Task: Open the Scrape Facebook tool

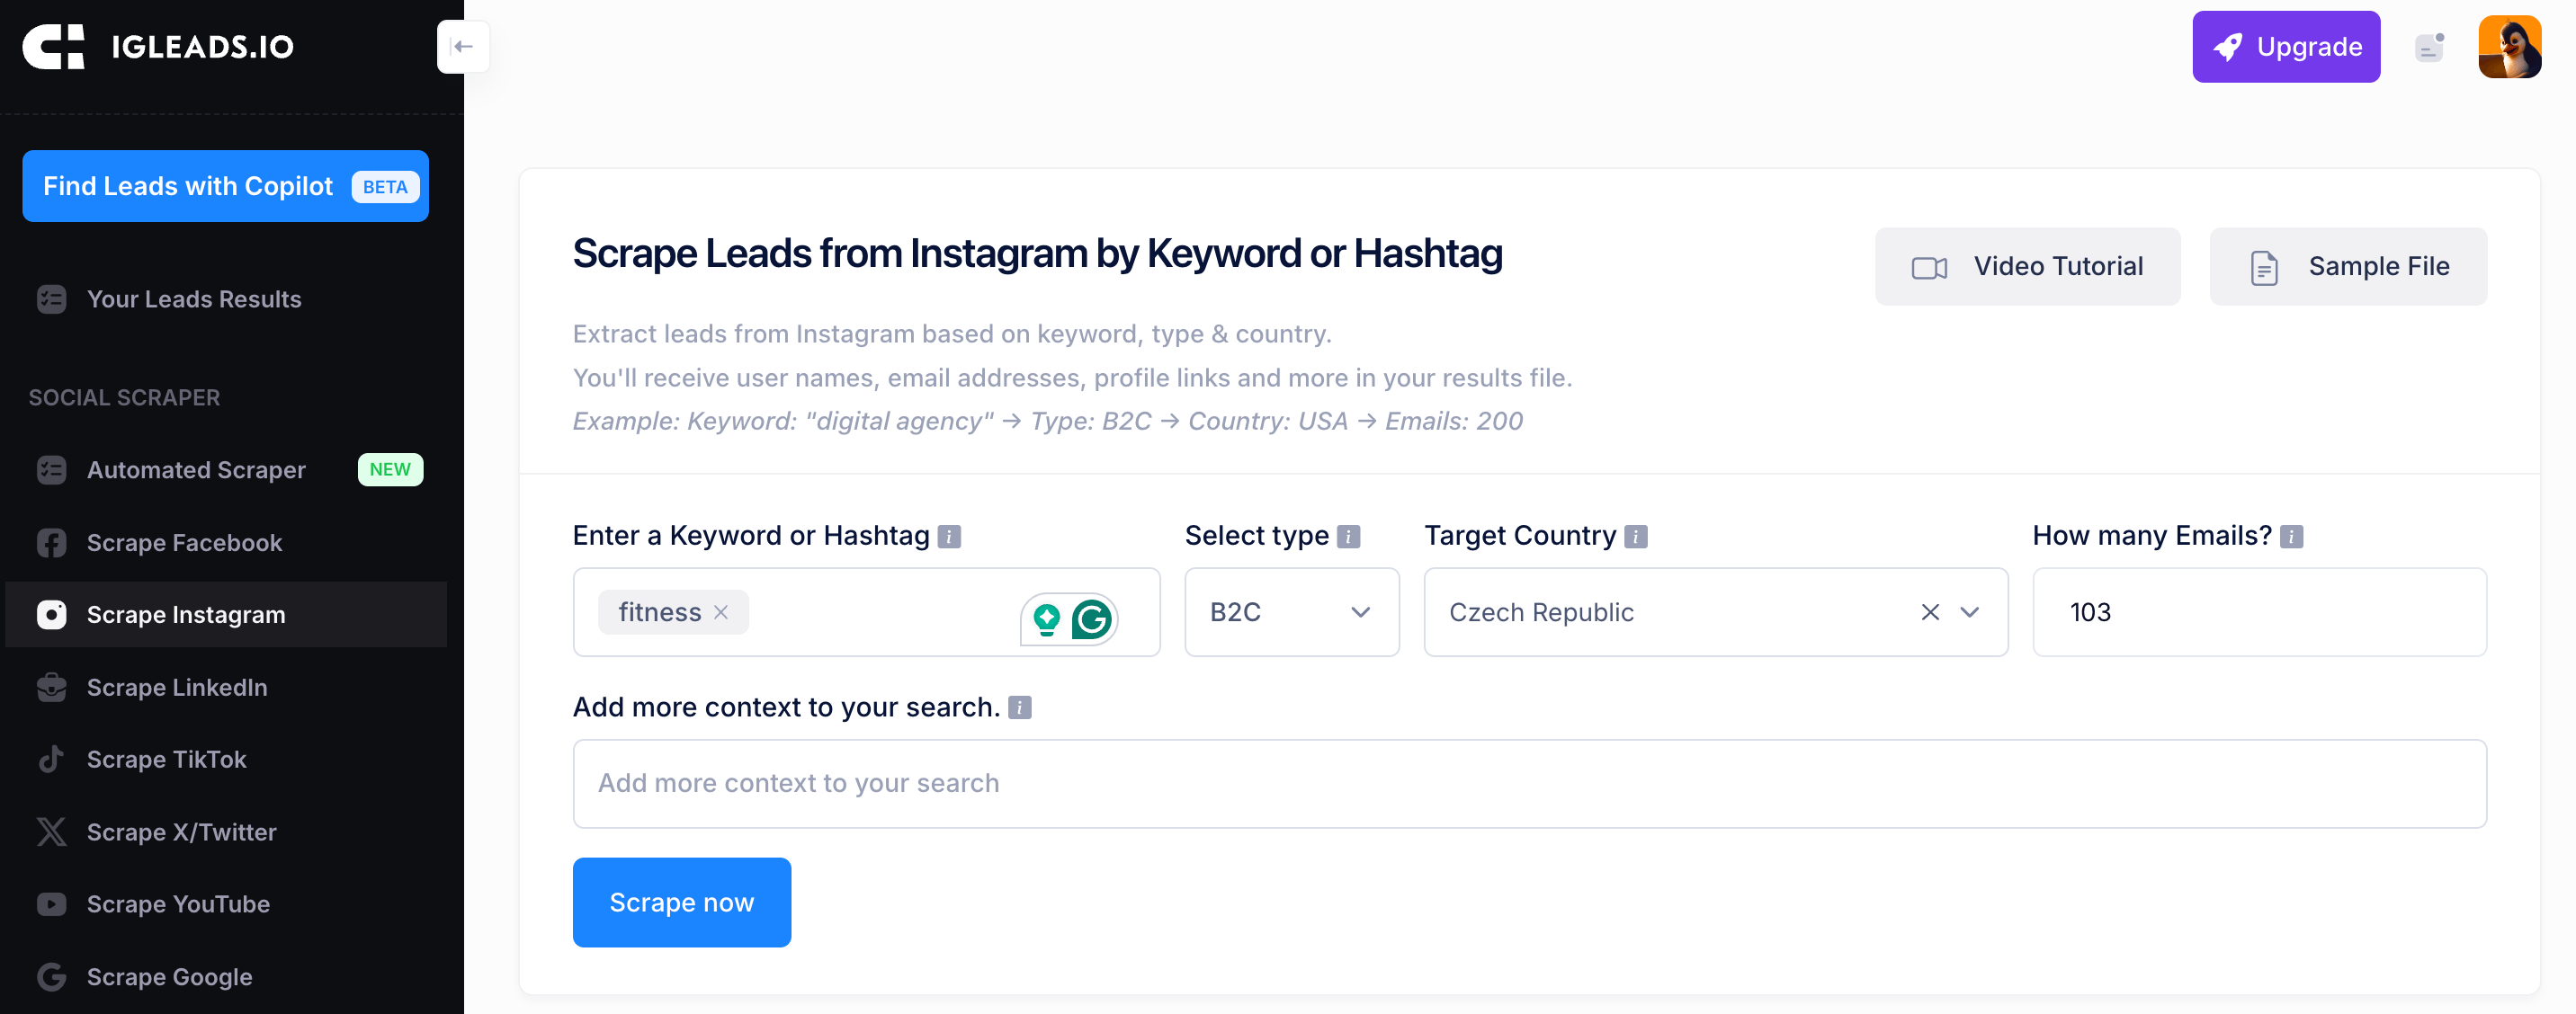Action: coord(184,542)
